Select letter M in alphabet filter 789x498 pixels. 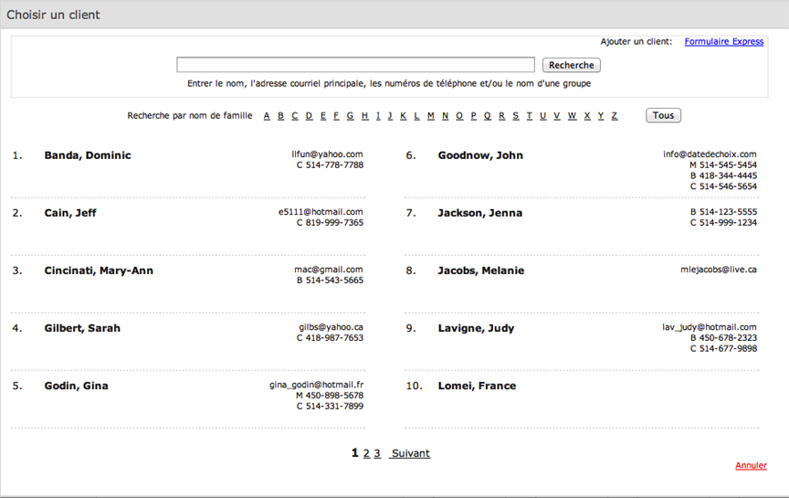(x=431, y=116)
